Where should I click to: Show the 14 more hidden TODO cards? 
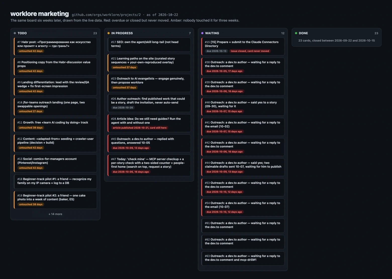[x=55, y=214]
